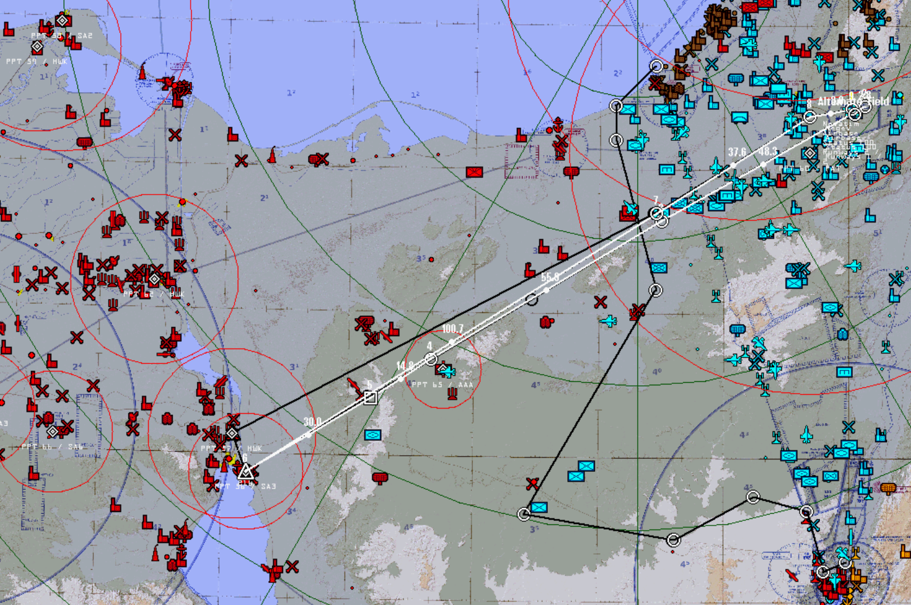
Task: Select the PPT 66 / SA6 diamond marker
Action: point(53,431)
